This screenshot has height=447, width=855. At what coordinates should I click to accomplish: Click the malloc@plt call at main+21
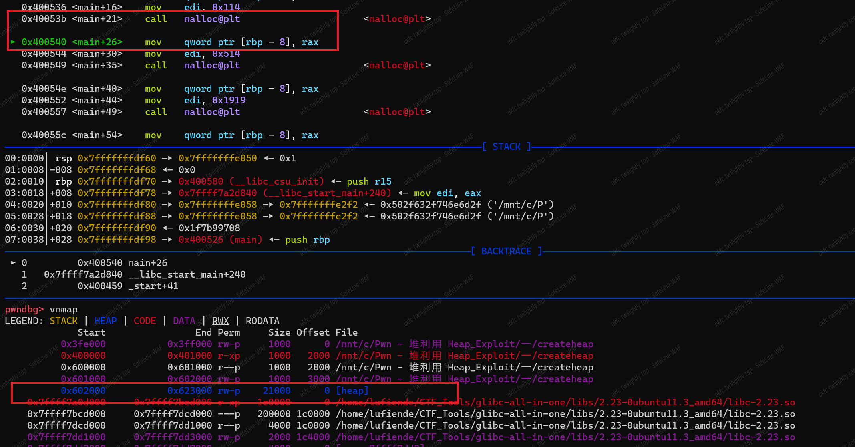[212, 19]
